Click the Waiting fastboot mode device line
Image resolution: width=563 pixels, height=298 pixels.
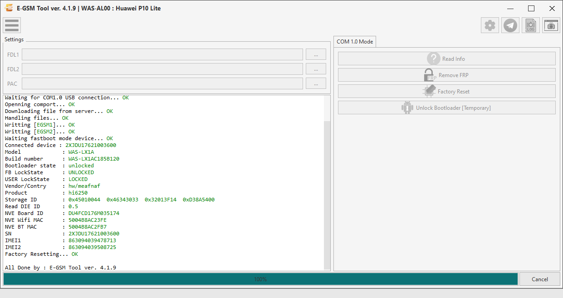pyautogui.click(x=59, y=138)
